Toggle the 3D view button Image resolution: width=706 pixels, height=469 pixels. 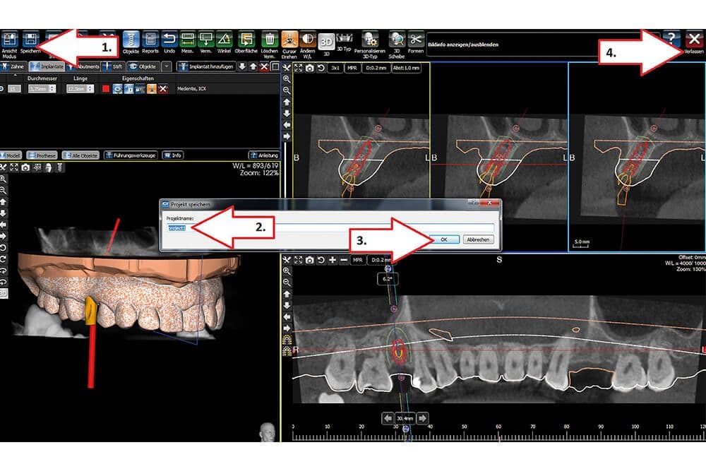[326, 42]
